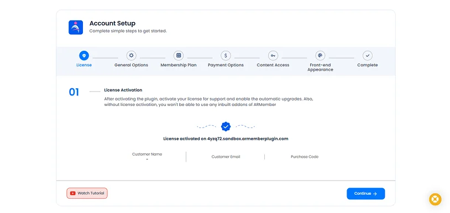
Task: Click the License Activation heading
Action: click(123, 90)
